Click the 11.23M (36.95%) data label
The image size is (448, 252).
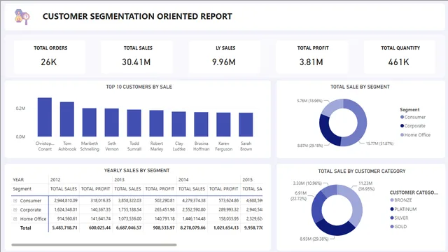coord(366,186)
